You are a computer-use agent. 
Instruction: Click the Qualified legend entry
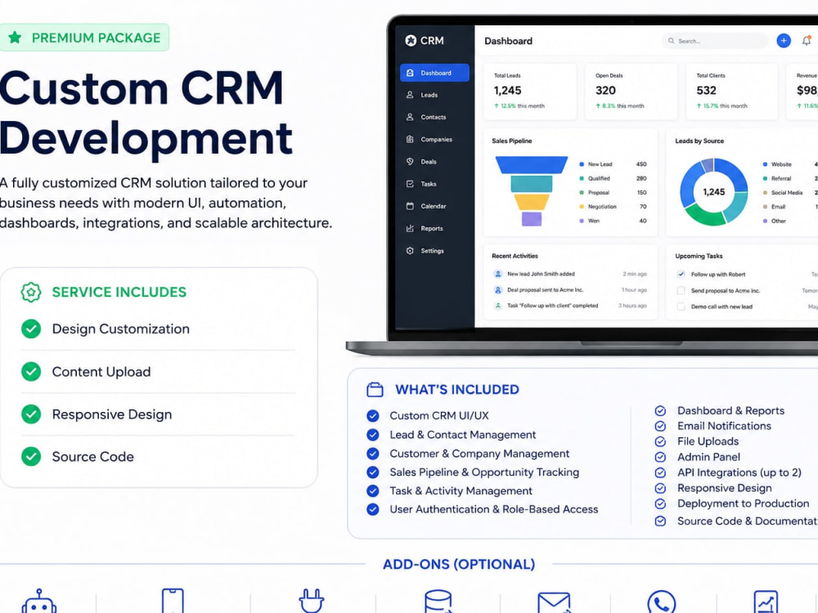tap(595, 178)
